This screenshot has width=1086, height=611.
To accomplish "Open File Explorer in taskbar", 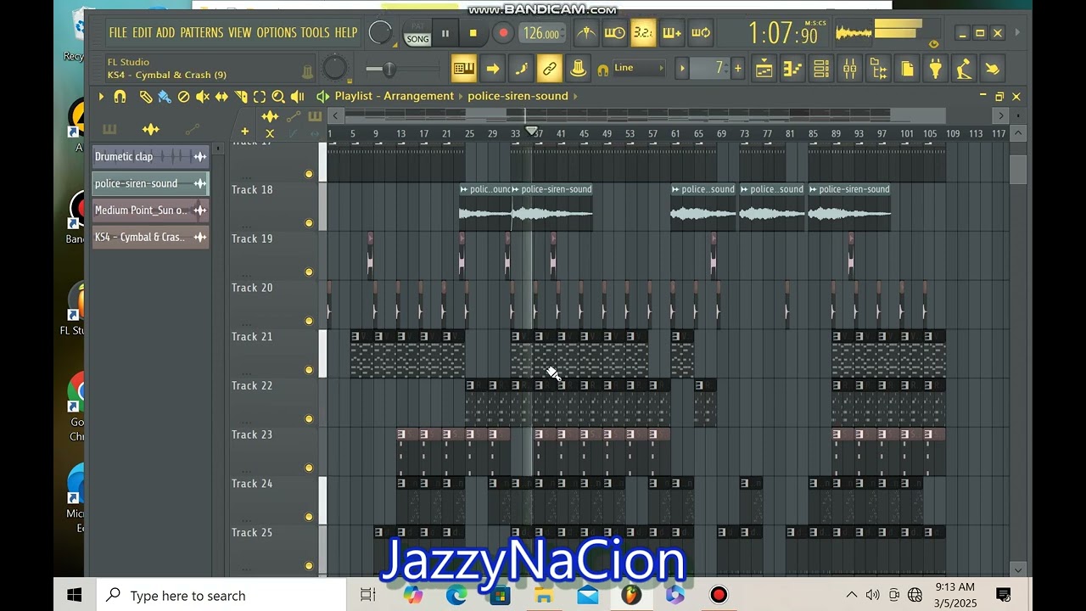I will 544,595.
